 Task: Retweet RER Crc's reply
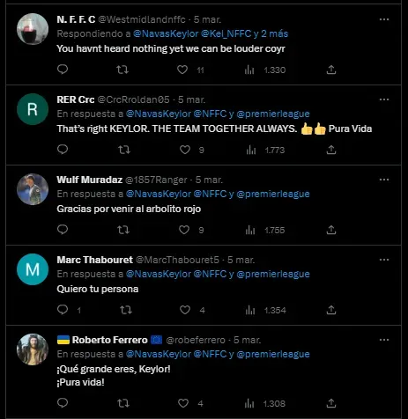pyautogui.click(x=124, y=150)
